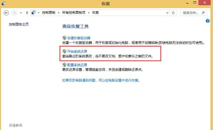Click the 另请参阅 label
This screenshot has width=213, height=130.
pyautogui.click(x=16, y=125)
